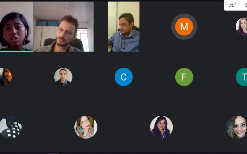Select the woman avatar at top right edge

click(x=241, y=26)
